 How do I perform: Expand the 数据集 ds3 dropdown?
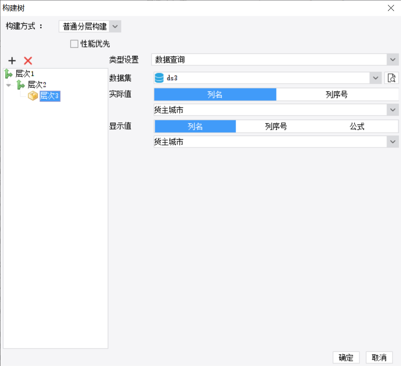click(375, 78)
